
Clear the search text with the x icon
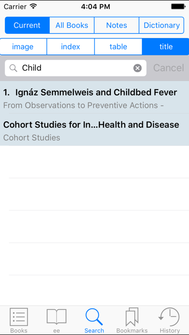(137, 68)
